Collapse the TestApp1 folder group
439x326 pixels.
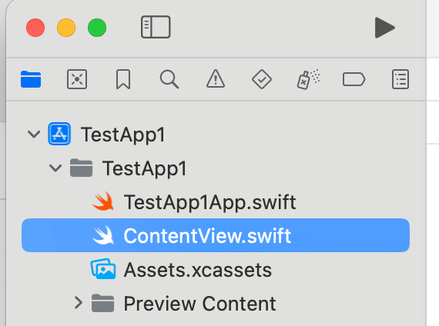(55, 168)
